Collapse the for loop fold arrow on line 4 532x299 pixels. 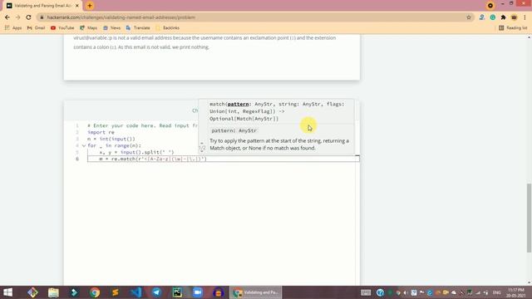click(84, 146)
